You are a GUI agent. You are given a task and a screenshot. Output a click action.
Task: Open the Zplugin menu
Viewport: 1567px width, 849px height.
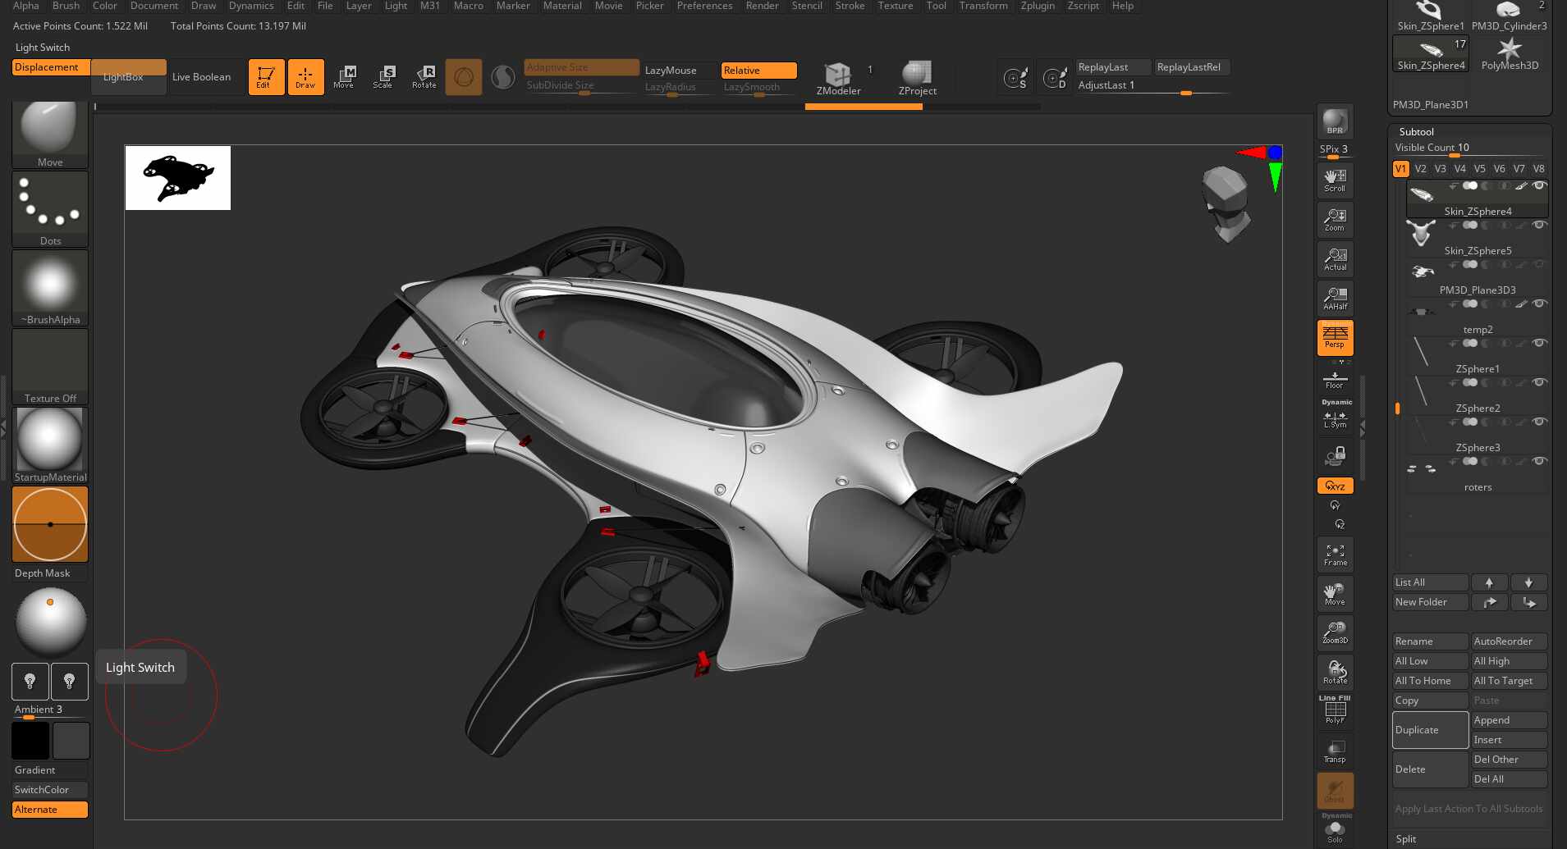click(1037, 6)
